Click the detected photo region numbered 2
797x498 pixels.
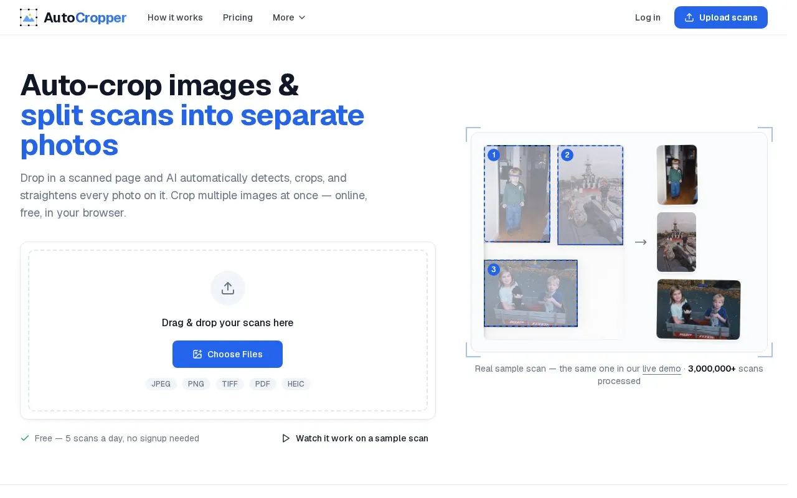pyautogui.click(x=590, y=195)
